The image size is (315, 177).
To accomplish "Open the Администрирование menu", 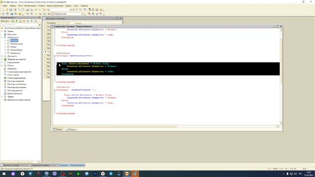I will (55, 6).
